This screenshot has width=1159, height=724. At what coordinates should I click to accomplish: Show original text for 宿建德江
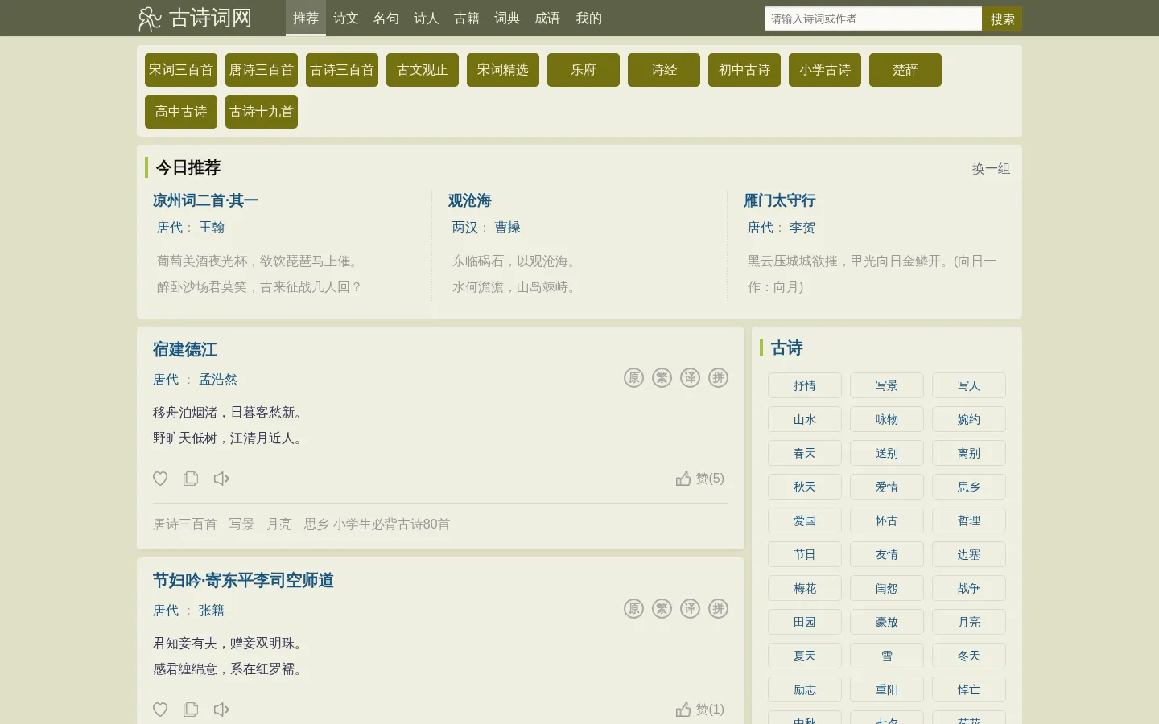(634, 377)
